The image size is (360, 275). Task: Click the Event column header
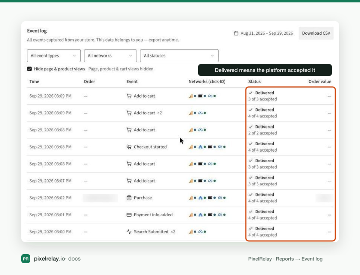pyautogui.click(x=132, y=81)
